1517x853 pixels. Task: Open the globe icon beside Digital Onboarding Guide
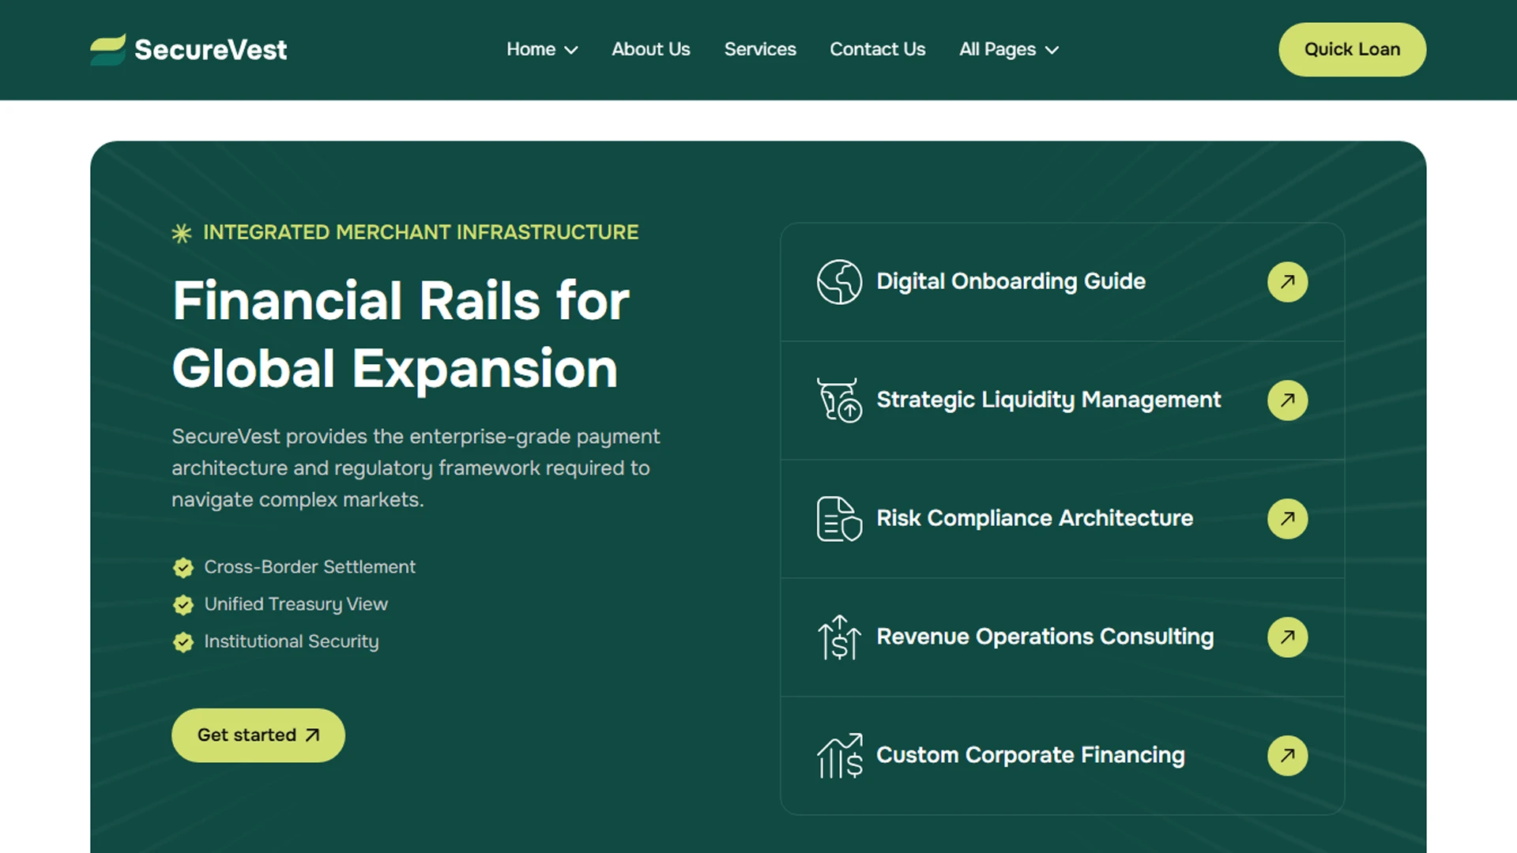839,282
